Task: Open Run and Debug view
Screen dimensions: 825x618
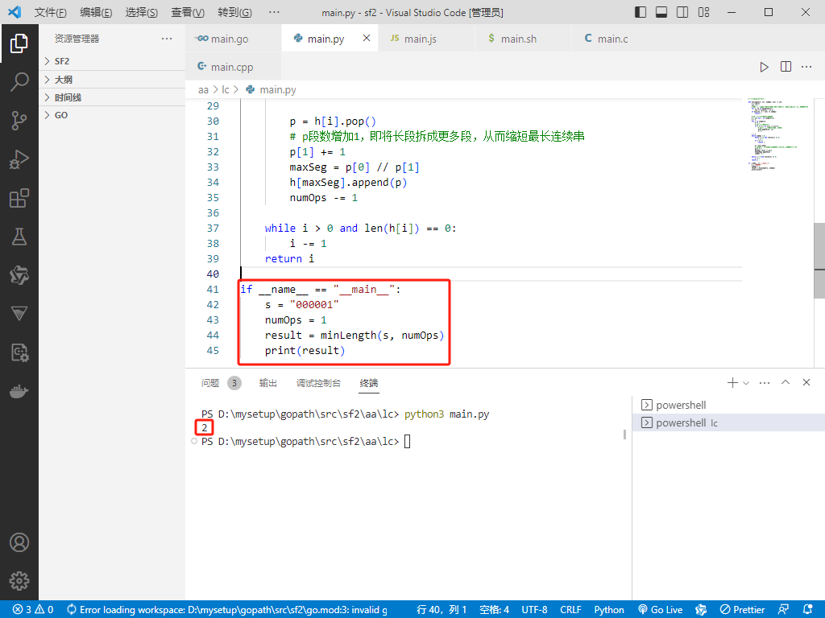Action: (x=19, y=159)
